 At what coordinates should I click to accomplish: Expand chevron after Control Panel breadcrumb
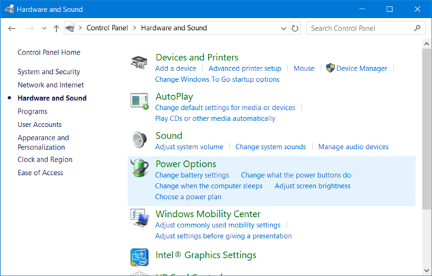[x=135, y=28]
